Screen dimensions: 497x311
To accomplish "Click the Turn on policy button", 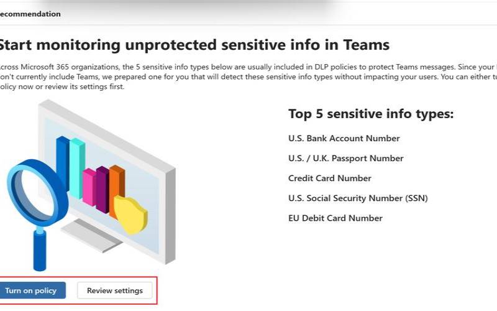I will (x=31, y=290).
